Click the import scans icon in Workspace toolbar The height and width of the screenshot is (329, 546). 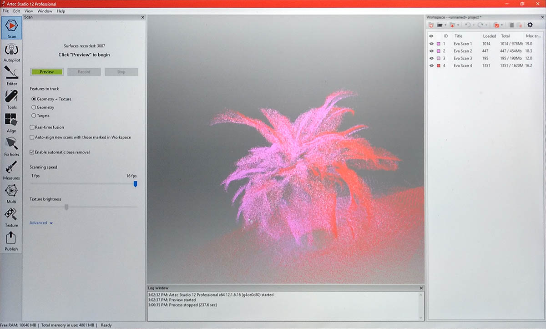(452, 25)
